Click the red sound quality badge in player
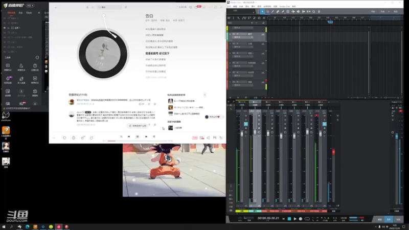 [195, 137]
